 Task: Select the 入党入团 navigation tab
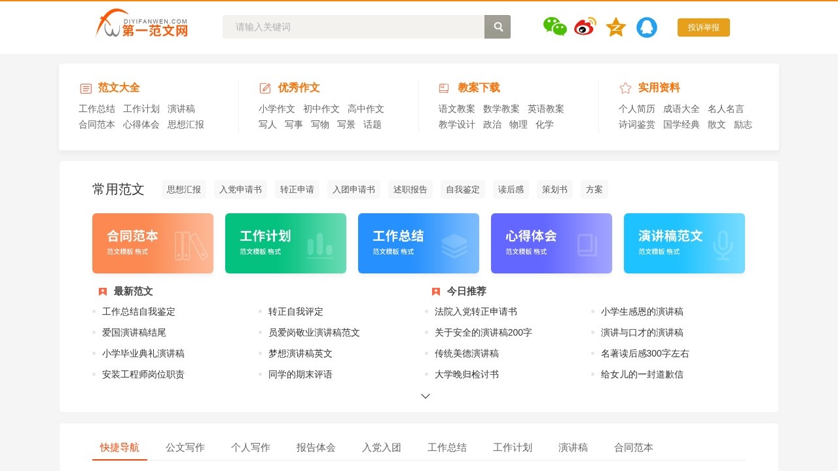(x=381, y=447)
